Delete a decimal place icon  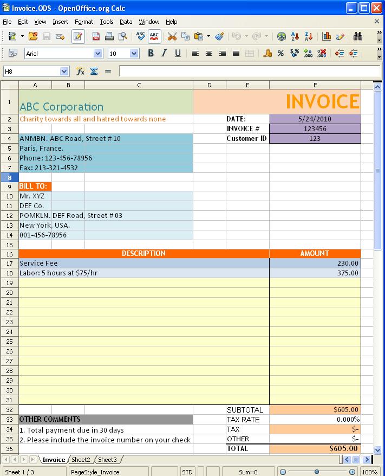[x=322, y=54]
